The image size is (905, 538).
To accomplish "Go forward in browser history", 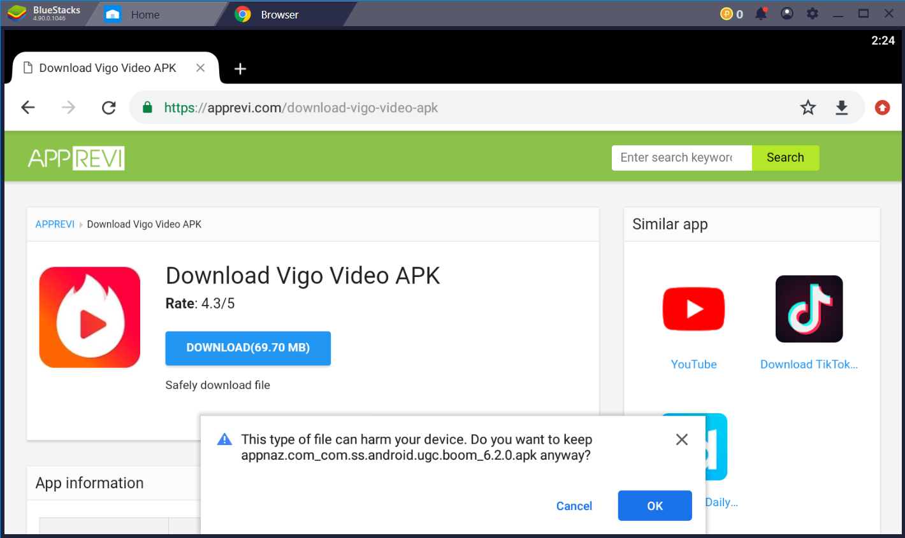I will click(68, 108).
